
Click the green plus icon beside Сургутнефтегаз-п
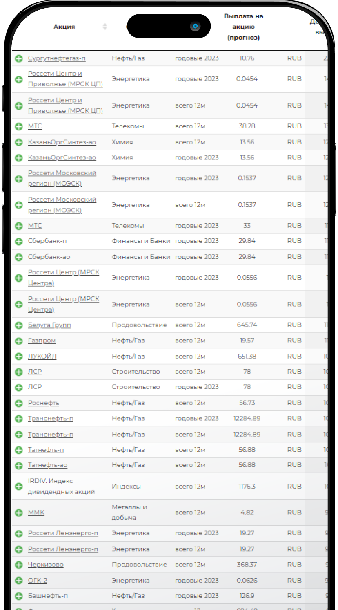pos(19,58)
